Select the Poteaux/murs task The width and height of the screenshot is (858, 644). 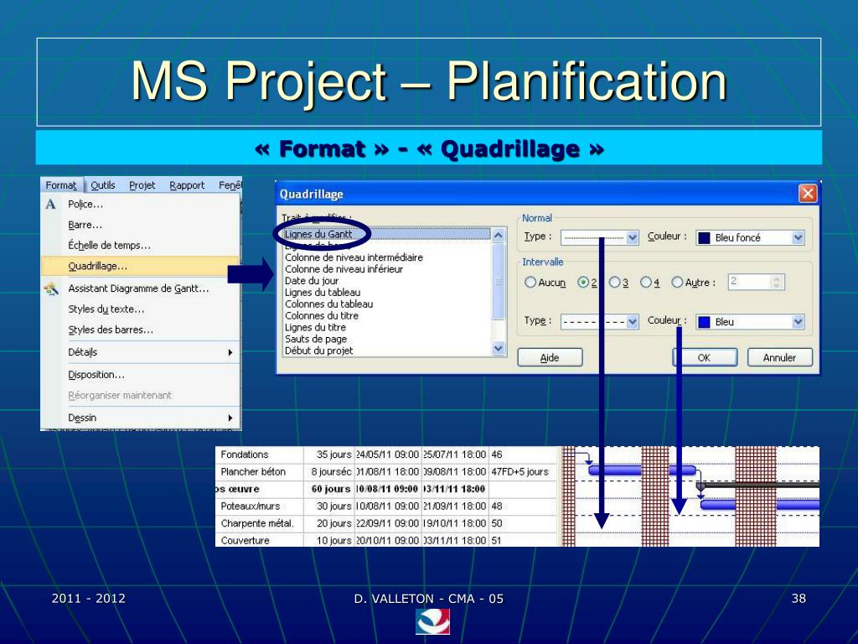pos(250,506)
